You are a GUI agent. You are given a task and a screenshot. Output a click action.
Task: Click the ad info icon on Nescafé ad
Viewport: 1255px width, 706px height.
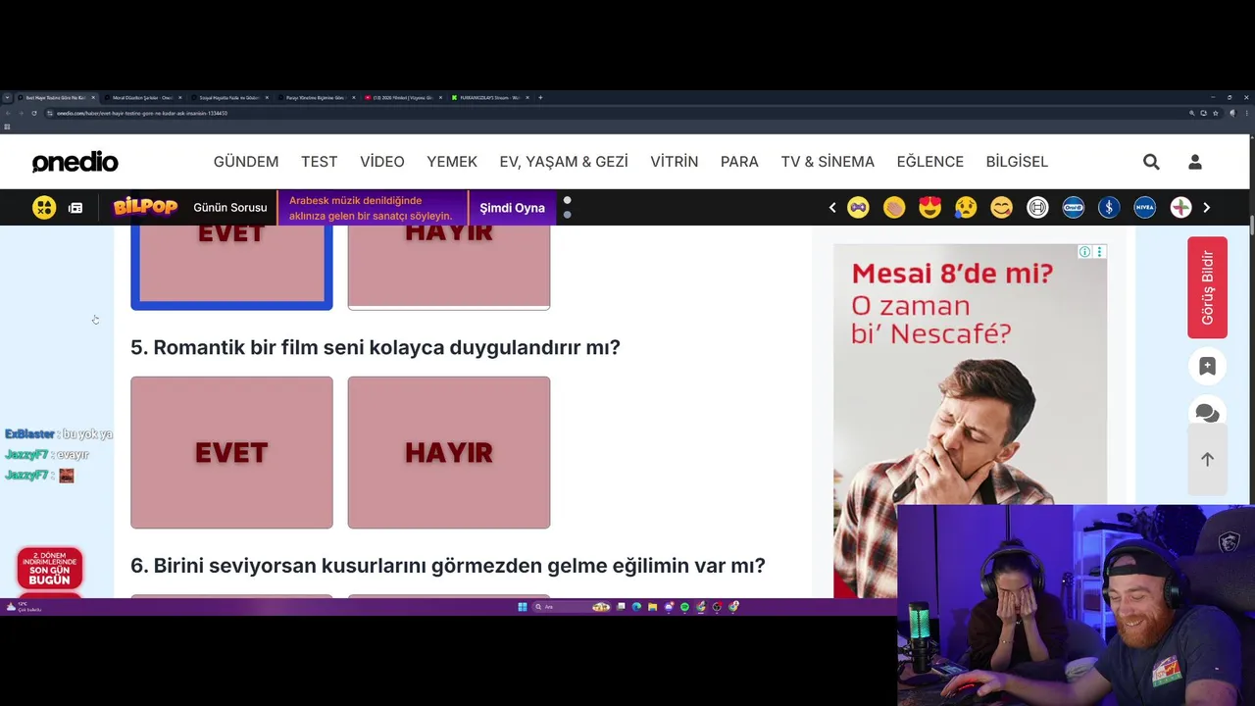pos(1085,252)
